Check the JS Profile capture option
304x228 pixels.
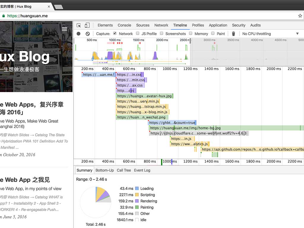137,33
